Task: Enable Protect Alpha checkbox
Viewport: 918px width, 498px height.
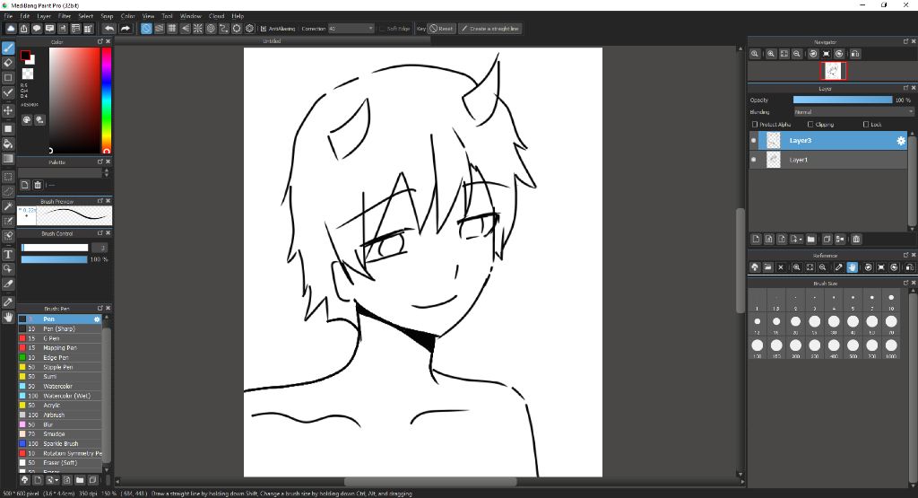Action: tap(755, 124)
